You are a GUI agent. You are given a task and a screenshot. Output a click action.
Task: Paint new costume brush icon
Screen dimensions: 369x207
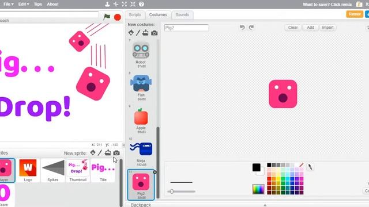click(138, 33)
